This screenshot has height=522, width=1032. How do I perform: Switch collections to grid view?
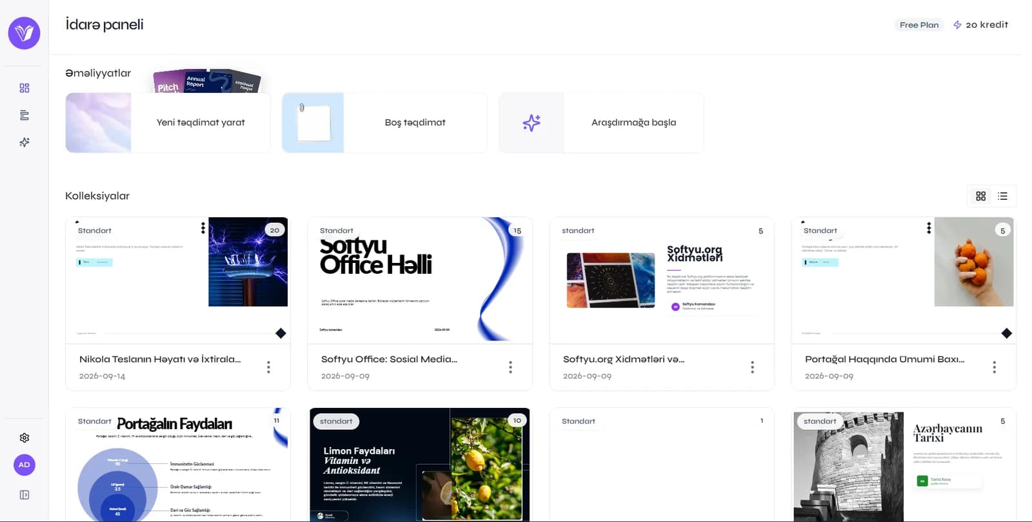coord(981,196)
